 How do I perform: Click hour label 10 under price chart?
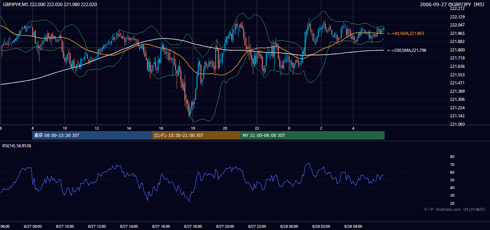65,128
